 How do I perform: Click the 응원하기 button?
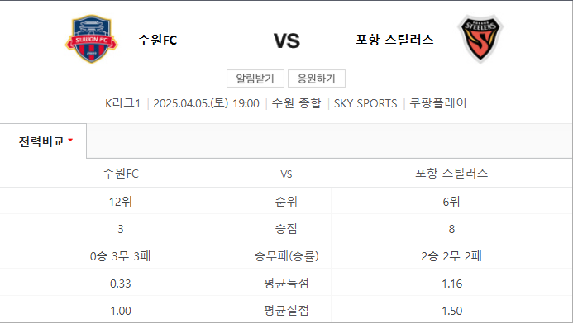pyautogui.click(x=317, y=79)
